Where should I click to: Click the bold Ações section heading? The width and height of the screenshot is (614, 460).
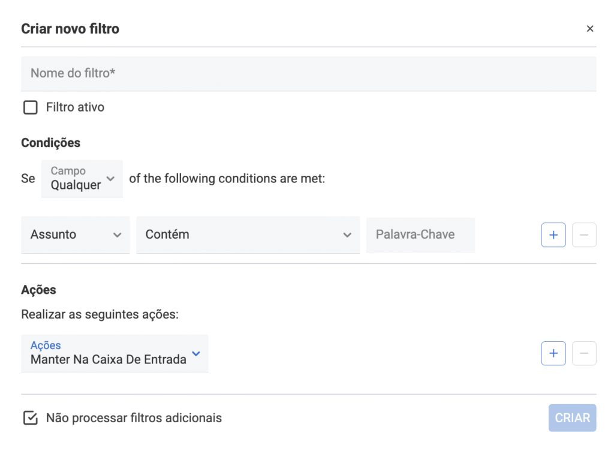pos(38,290)
